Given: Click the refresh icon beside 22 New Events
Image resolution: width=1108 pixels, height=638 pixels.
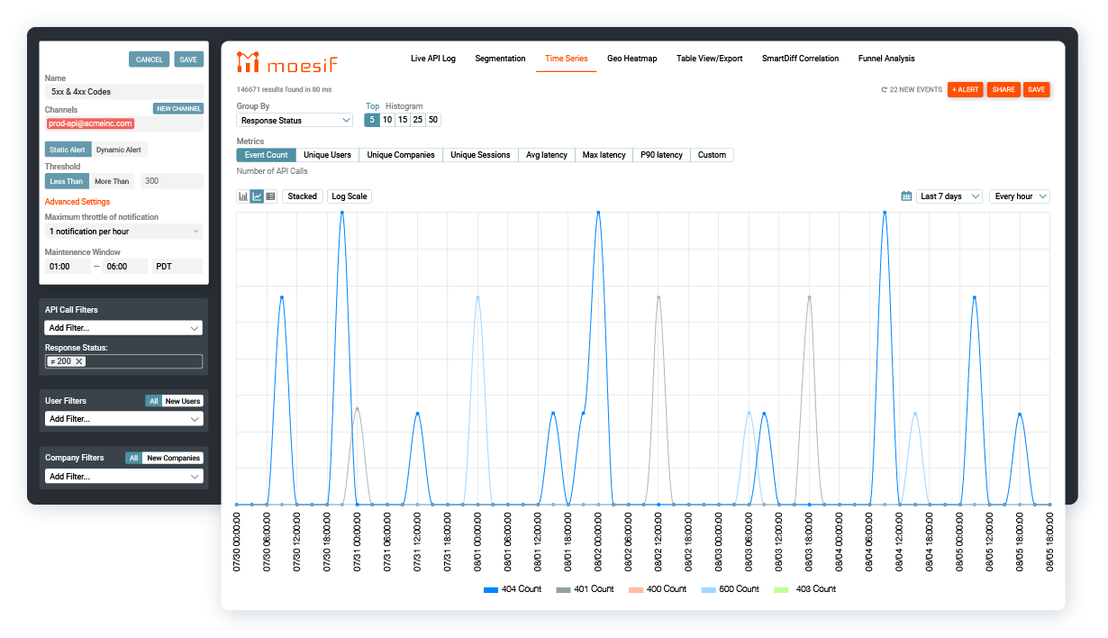Looking at the screenshot, I should 884,90.
